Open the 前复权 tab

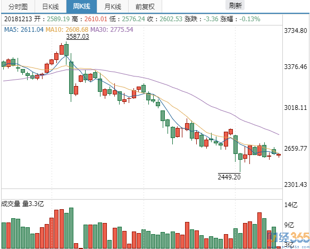(145, 6)
